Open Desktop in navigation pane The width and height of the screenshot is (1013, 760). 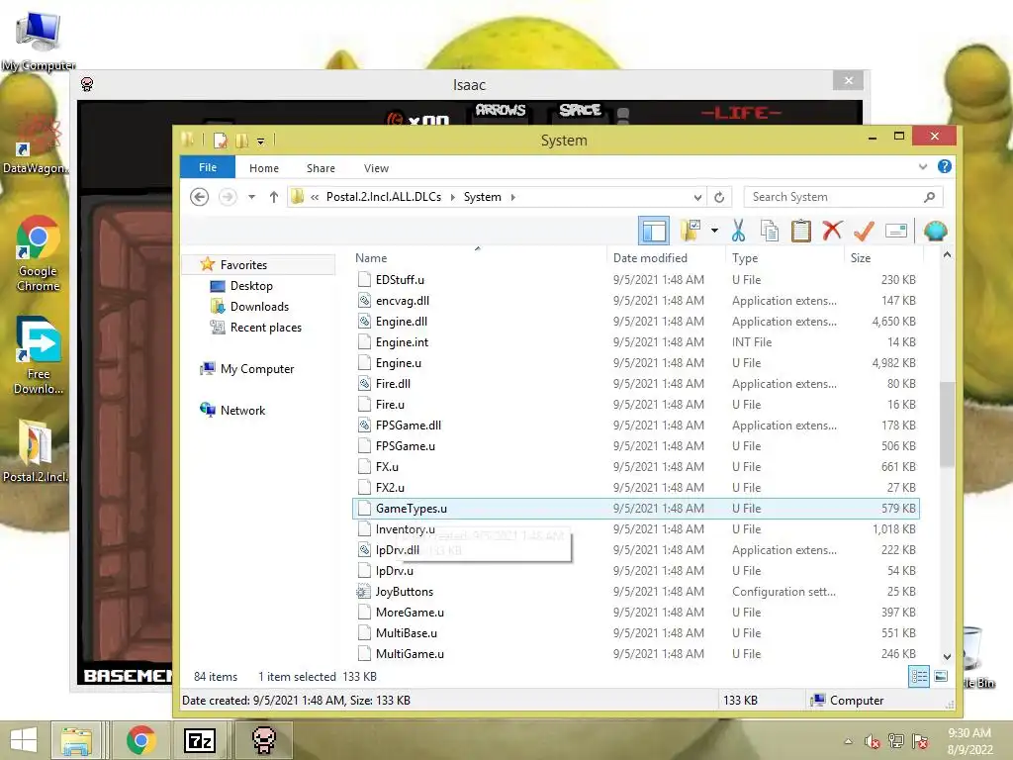click(251, 286)
